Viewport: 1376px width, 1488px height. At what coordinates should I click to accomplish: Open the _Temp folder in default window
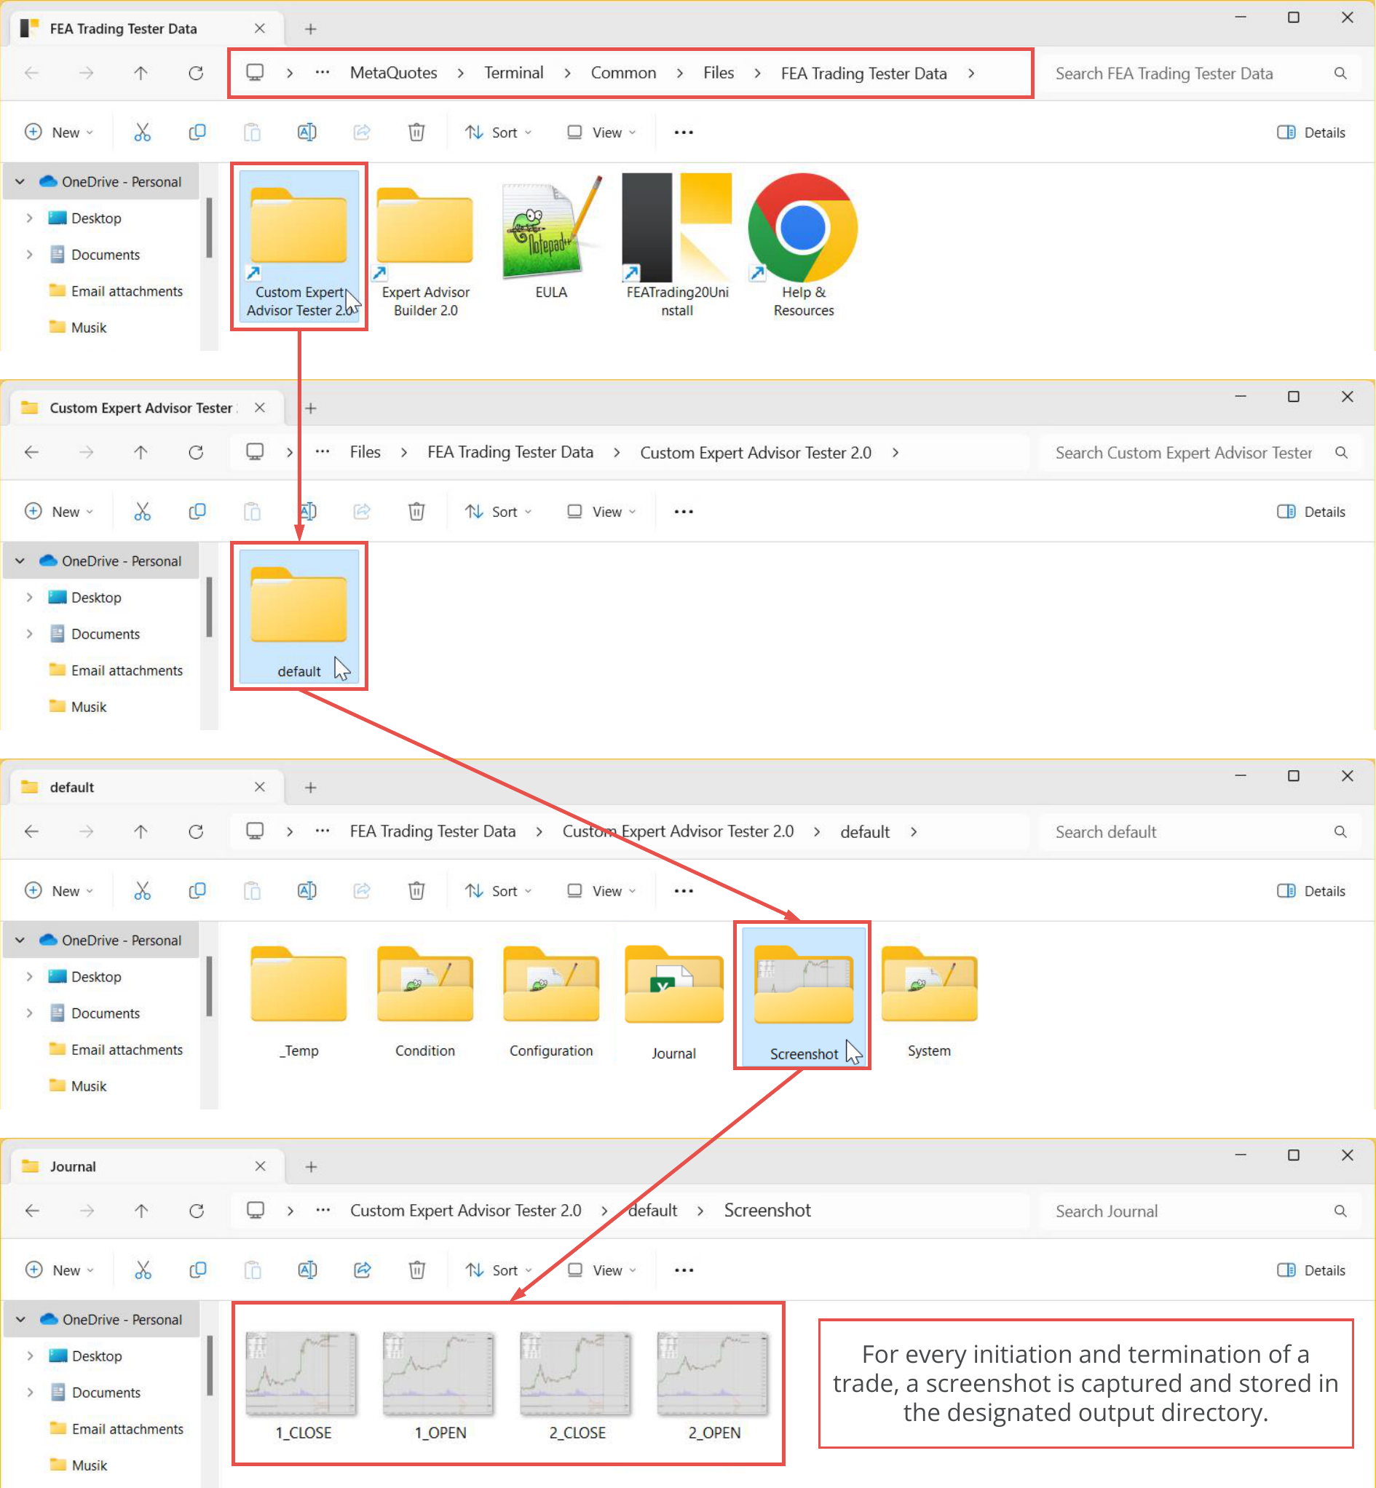[298, 1001]
